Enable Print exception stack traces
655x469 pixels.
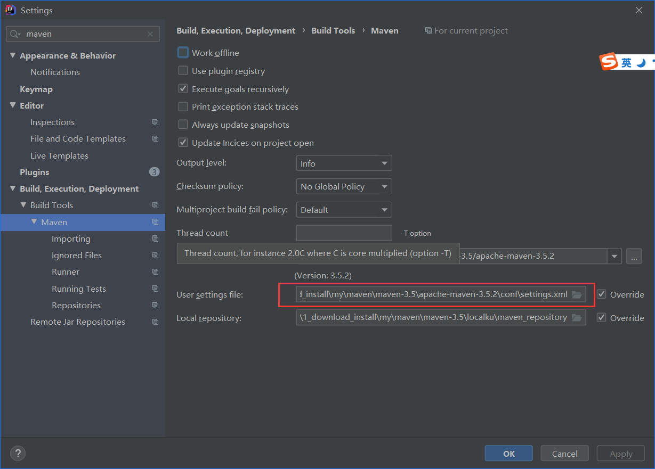pyautogui.click(x=183, y=107)
